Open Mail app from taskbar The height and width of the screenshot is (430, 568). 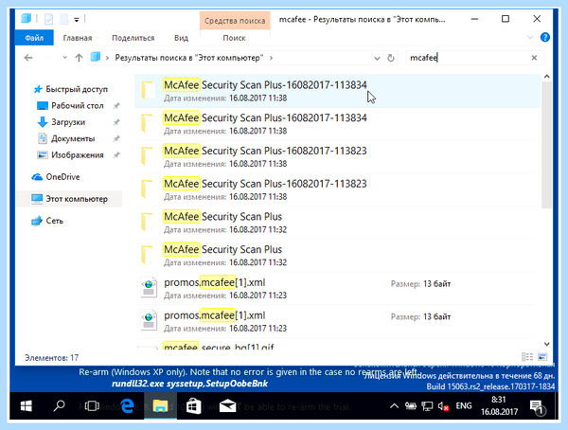click(x=227, y=406)
